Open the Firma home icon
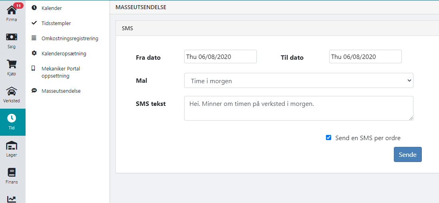The image size is (439, 203). [x=12, y=10]
